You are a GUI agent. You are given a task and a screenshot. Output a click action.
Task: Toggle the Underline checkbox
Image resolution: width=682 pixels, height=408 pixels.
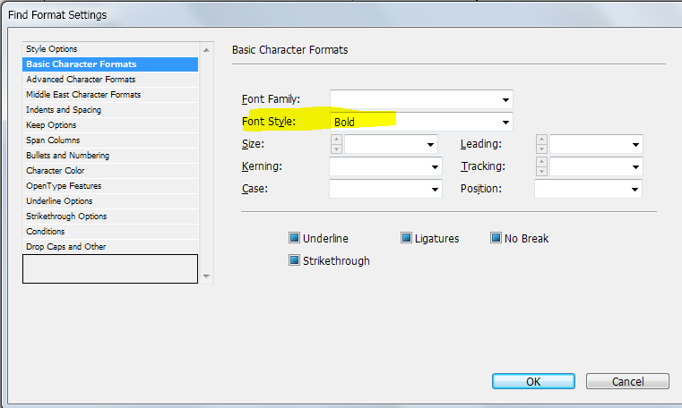point(295,238)
